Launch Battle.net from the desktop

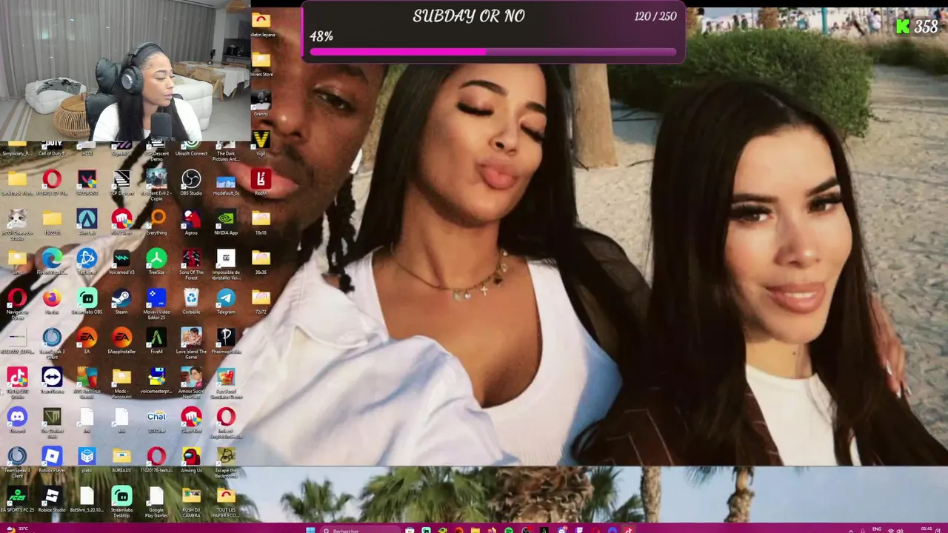click(87, 262)
